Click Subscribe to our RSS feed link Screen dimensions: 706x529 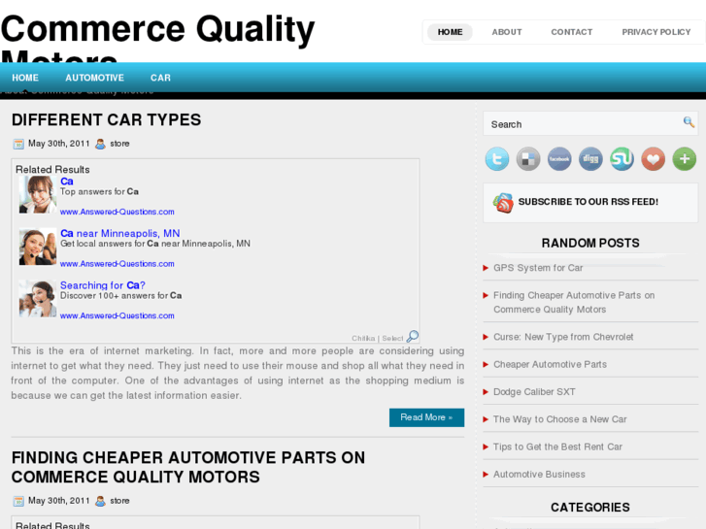(x=588, y=202)
